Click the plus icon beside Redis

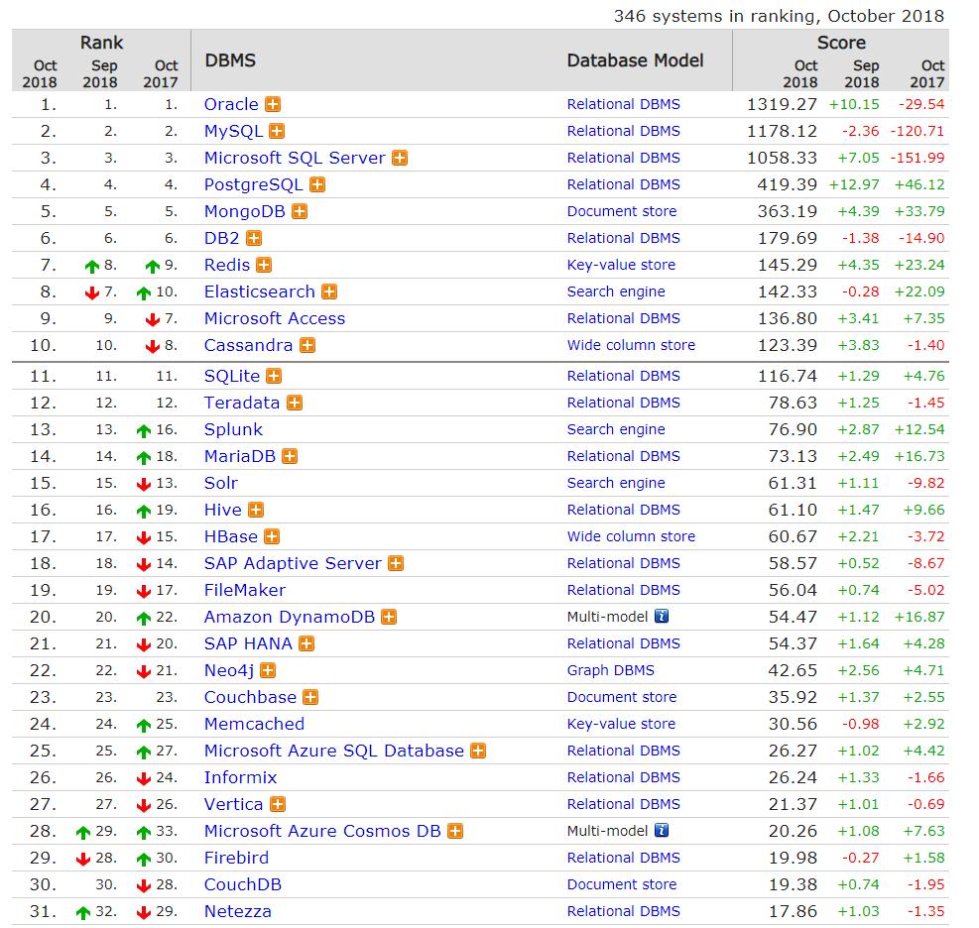(x=264, y=266)
